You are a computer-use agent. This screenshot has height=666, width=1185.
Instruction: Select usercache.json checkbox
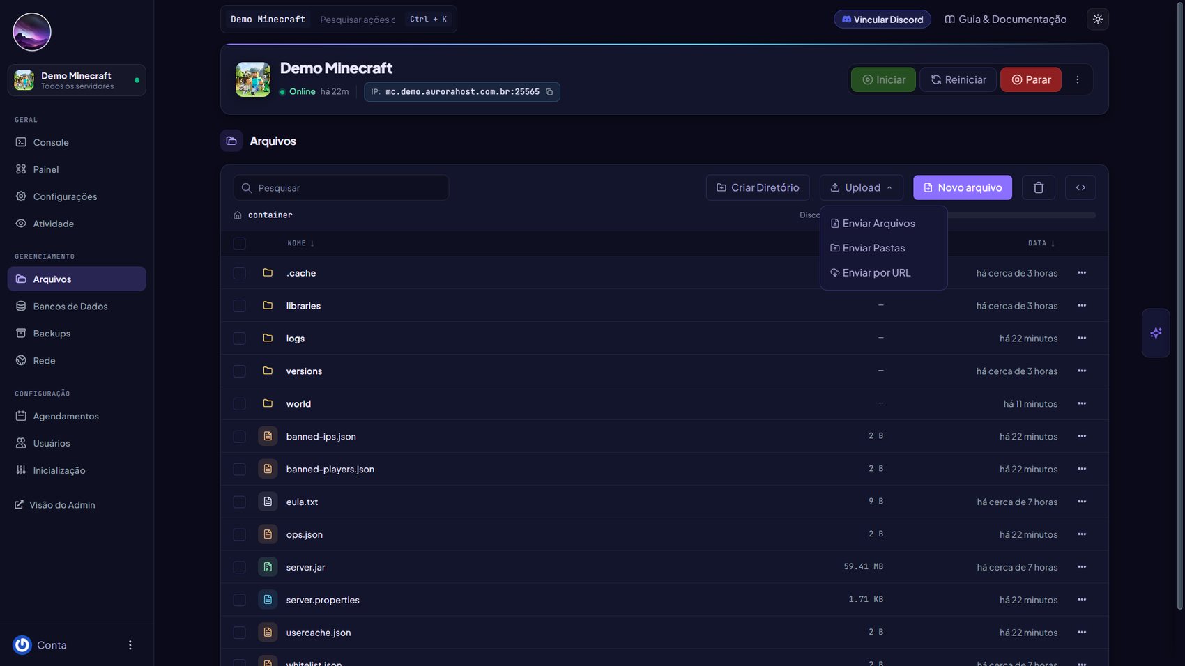point(240,633)
